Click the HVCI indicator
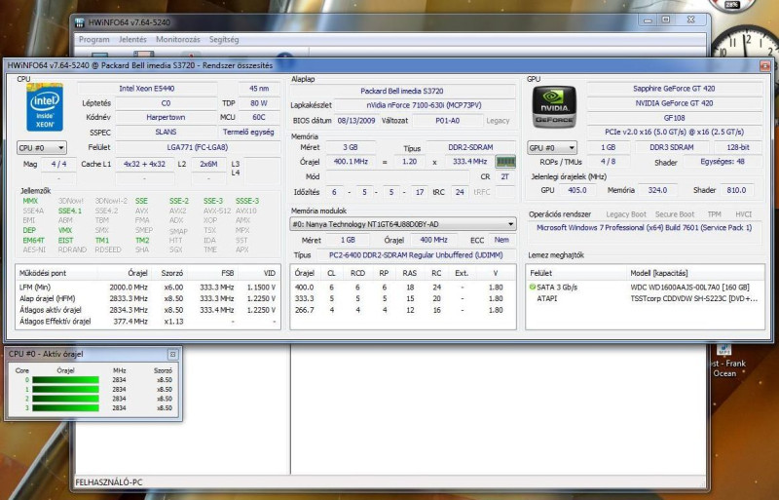This screenshot has width=779, height=500. pos(743,214)
